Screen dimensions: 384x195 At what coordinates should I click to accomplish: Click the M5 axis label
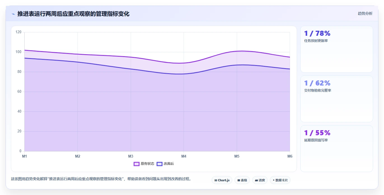(x=237, y=156)
